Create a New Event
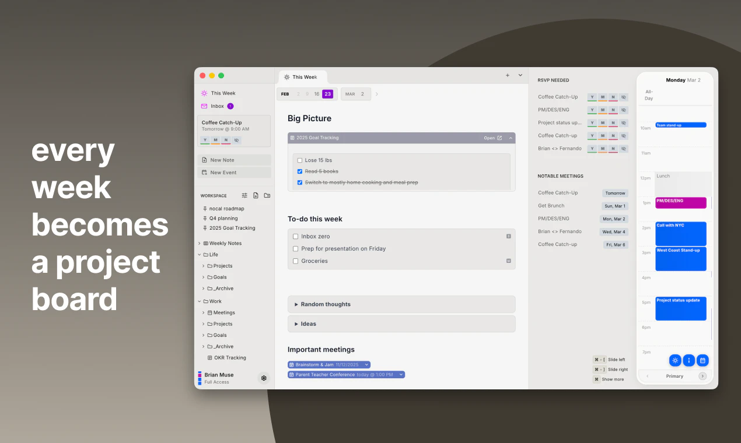Image resolution: width=741 pixels, height=443 pixels. (x=234, y=173)
